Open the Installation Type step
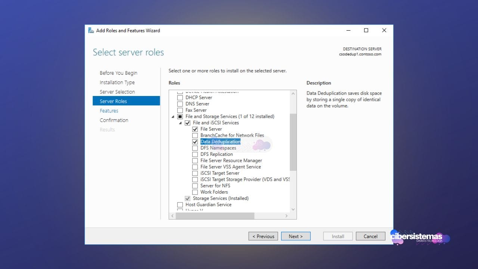Image resolution: width=478 pixels, height=269 pixels. point(117,83)
